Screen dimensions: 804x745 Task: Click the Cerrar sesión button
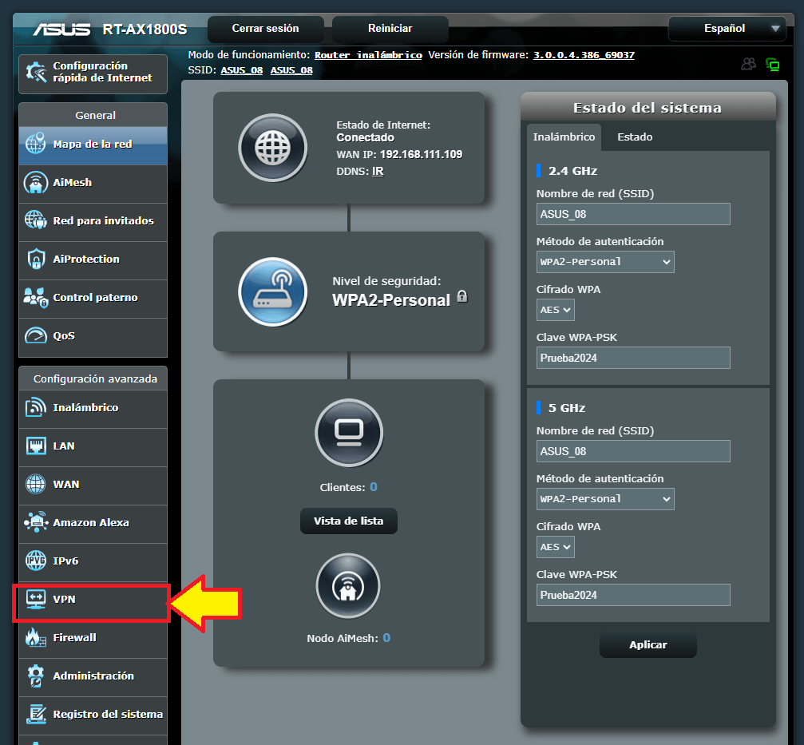[x=265, y=29]
